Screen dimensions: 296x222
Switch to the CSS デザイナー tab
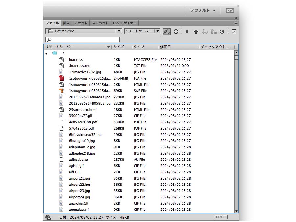pos(125,23)
